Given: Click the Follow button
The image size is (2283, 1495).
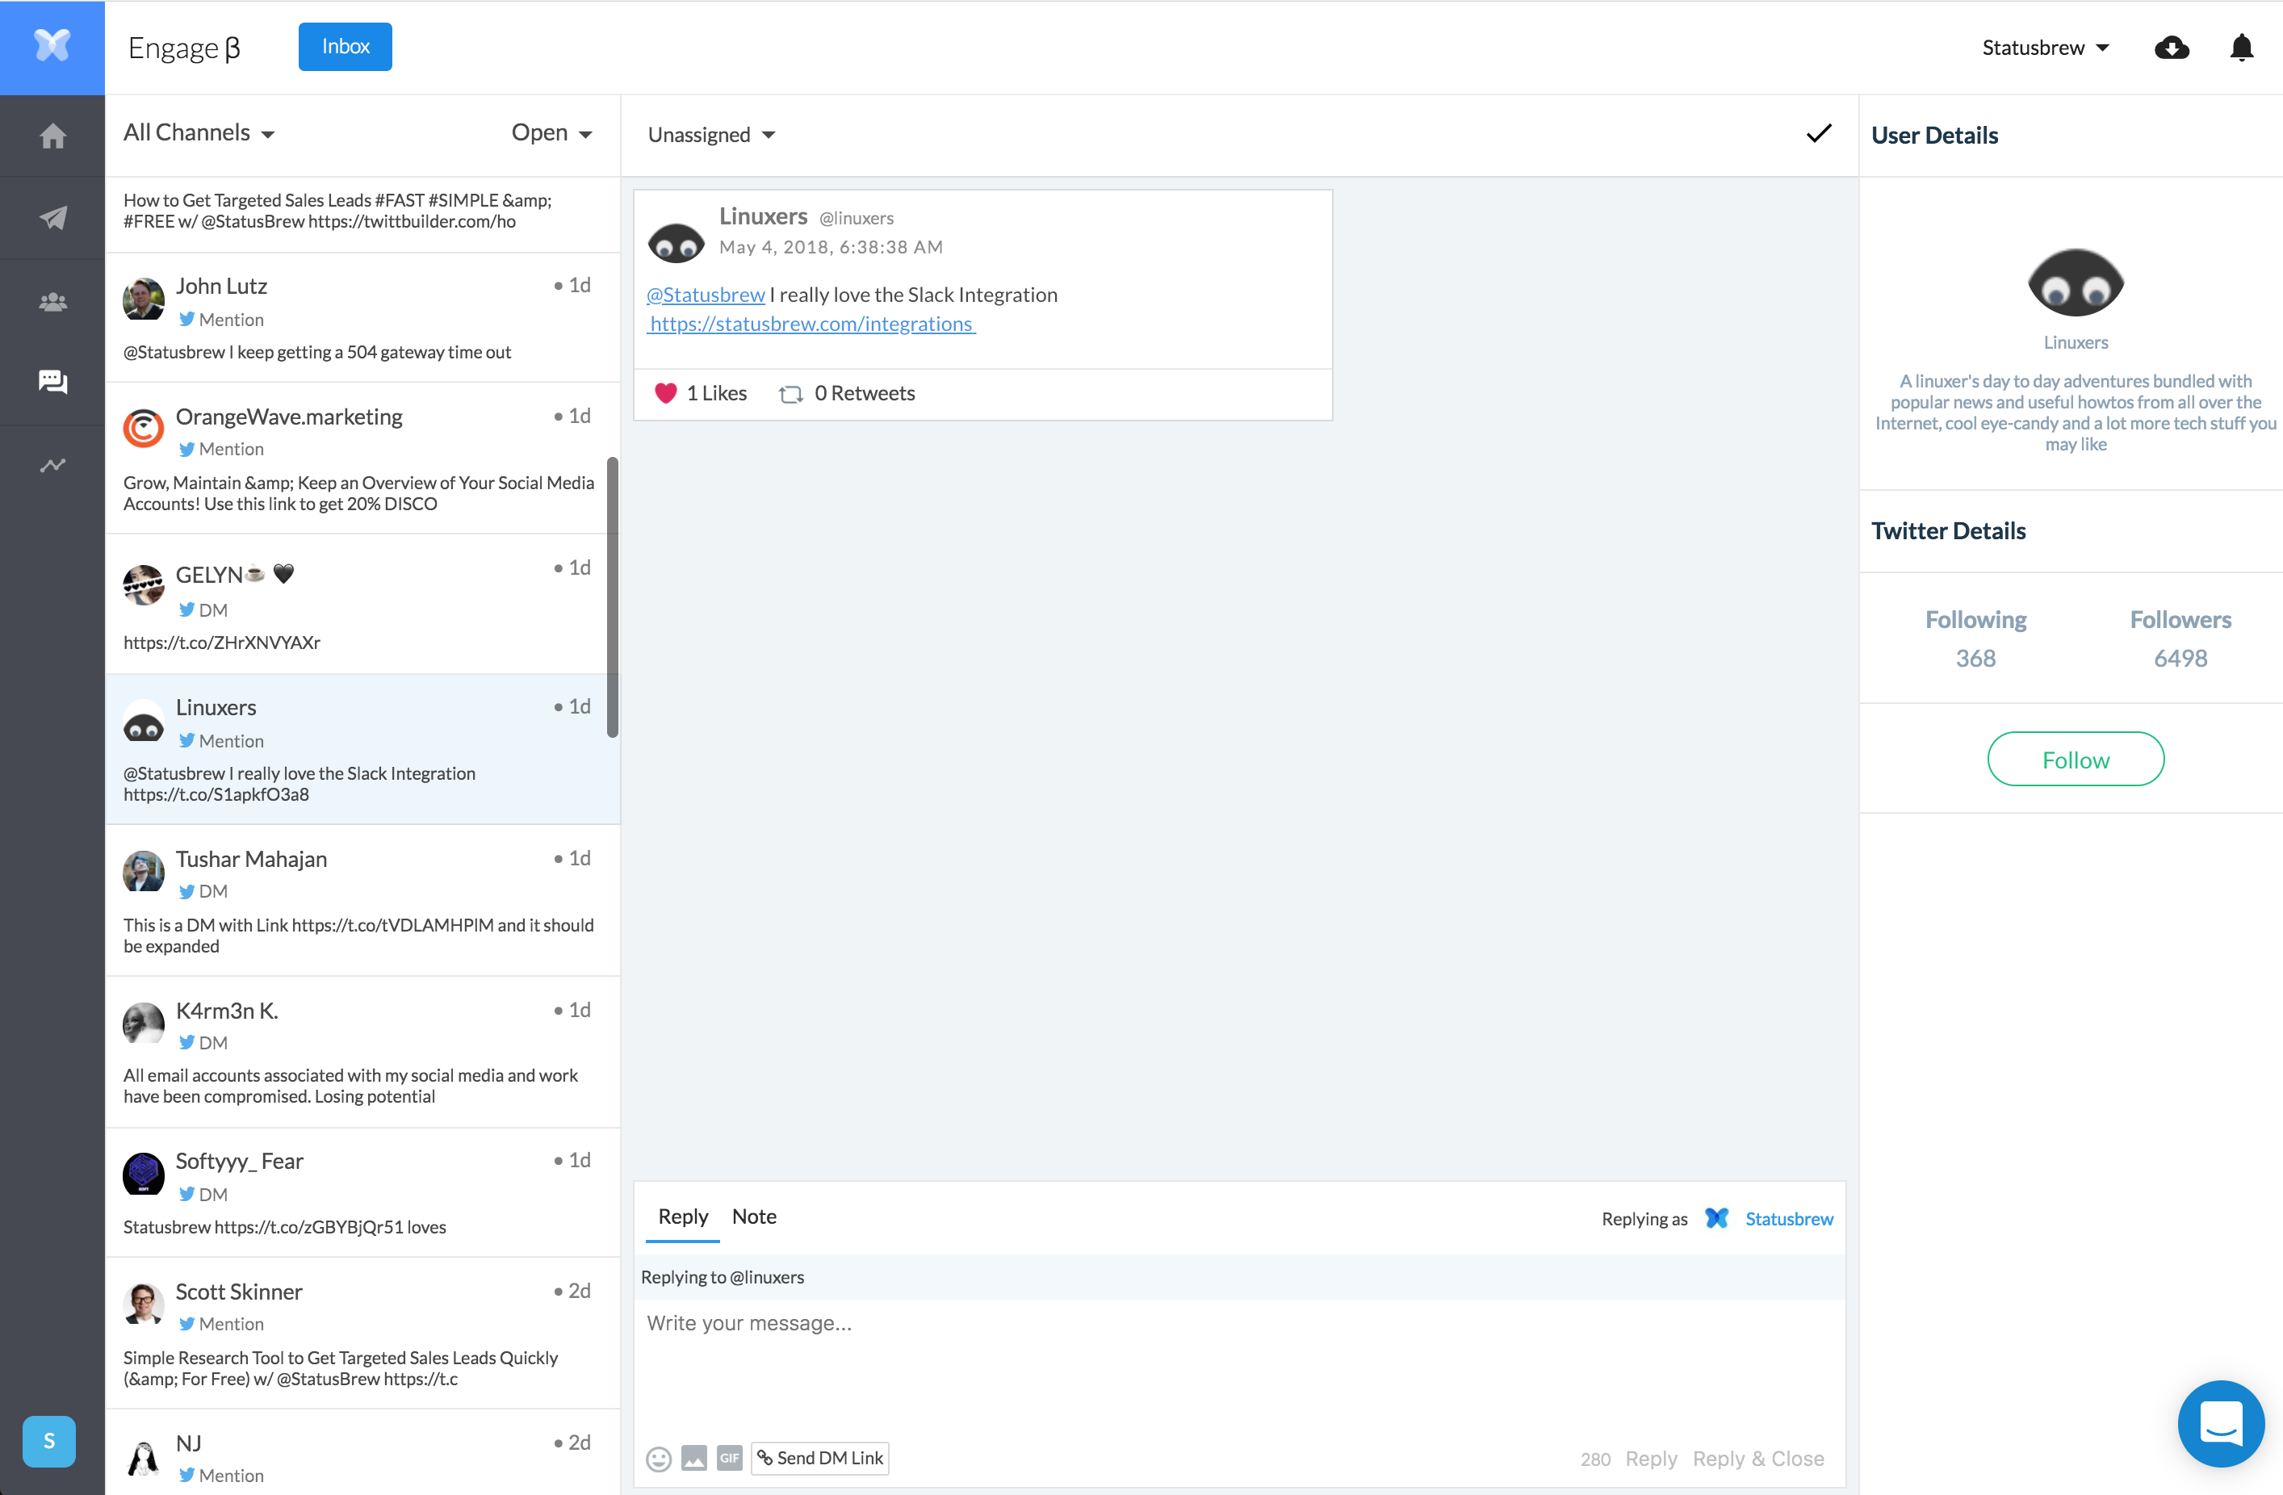Looking at the screenshot, I should click(2074, 760).
